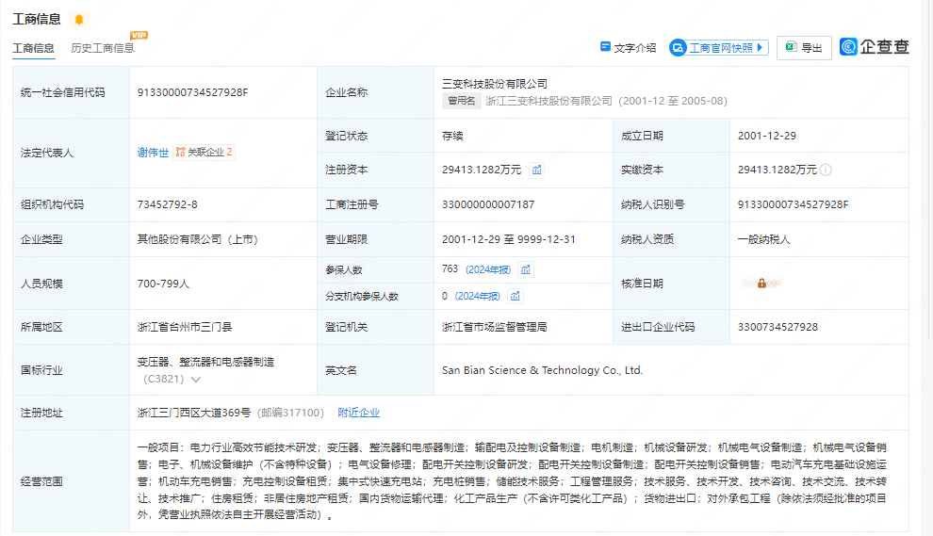Image resolution: width=933 pixels, height=536 pixels.
Task: Click the orange bell alert icon
Action: pyautogui.click(x=78, y=20)
